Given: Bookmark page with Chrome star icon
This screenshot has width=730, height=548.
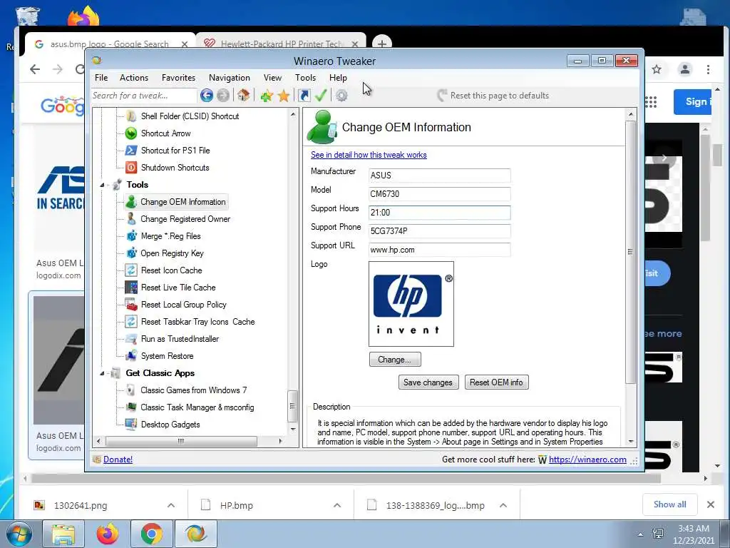Looking at the screenshot, I should [657, 70].
